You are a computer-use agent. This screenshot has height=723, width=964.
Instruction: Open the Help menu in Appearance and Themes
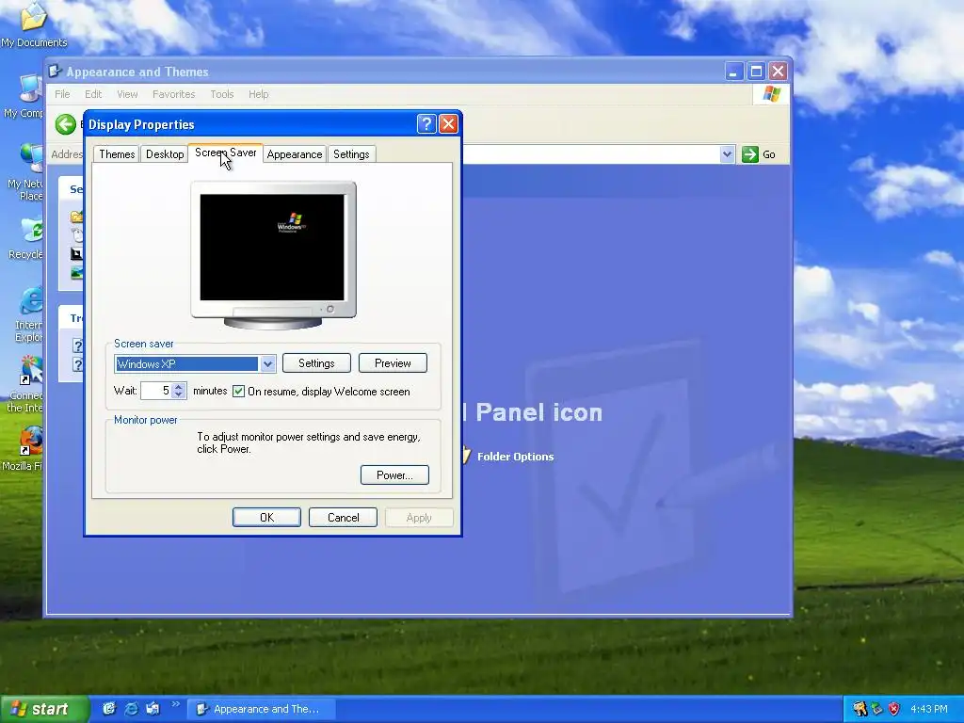point(258,94)
